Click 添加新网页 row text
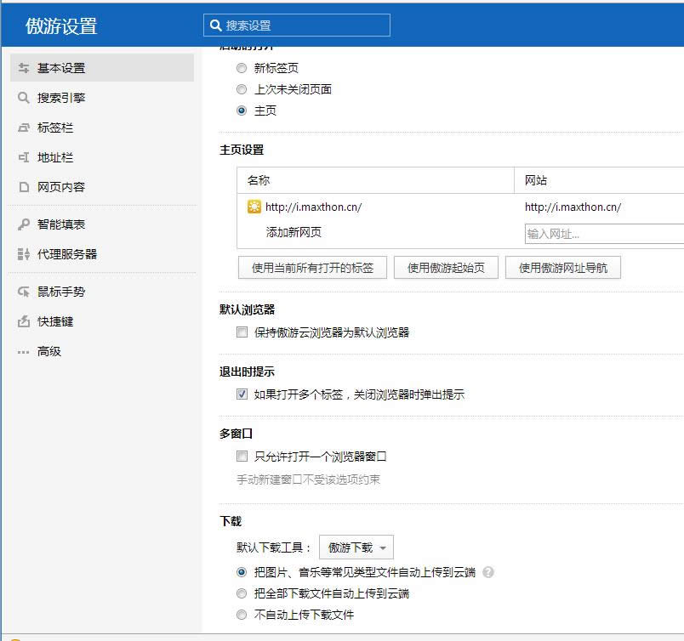This screenshot has height=641, width=684. 294,232
